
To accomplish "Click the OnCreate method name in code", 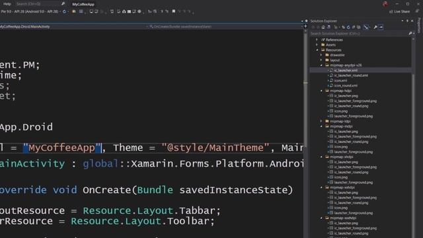I will (107, 190).
